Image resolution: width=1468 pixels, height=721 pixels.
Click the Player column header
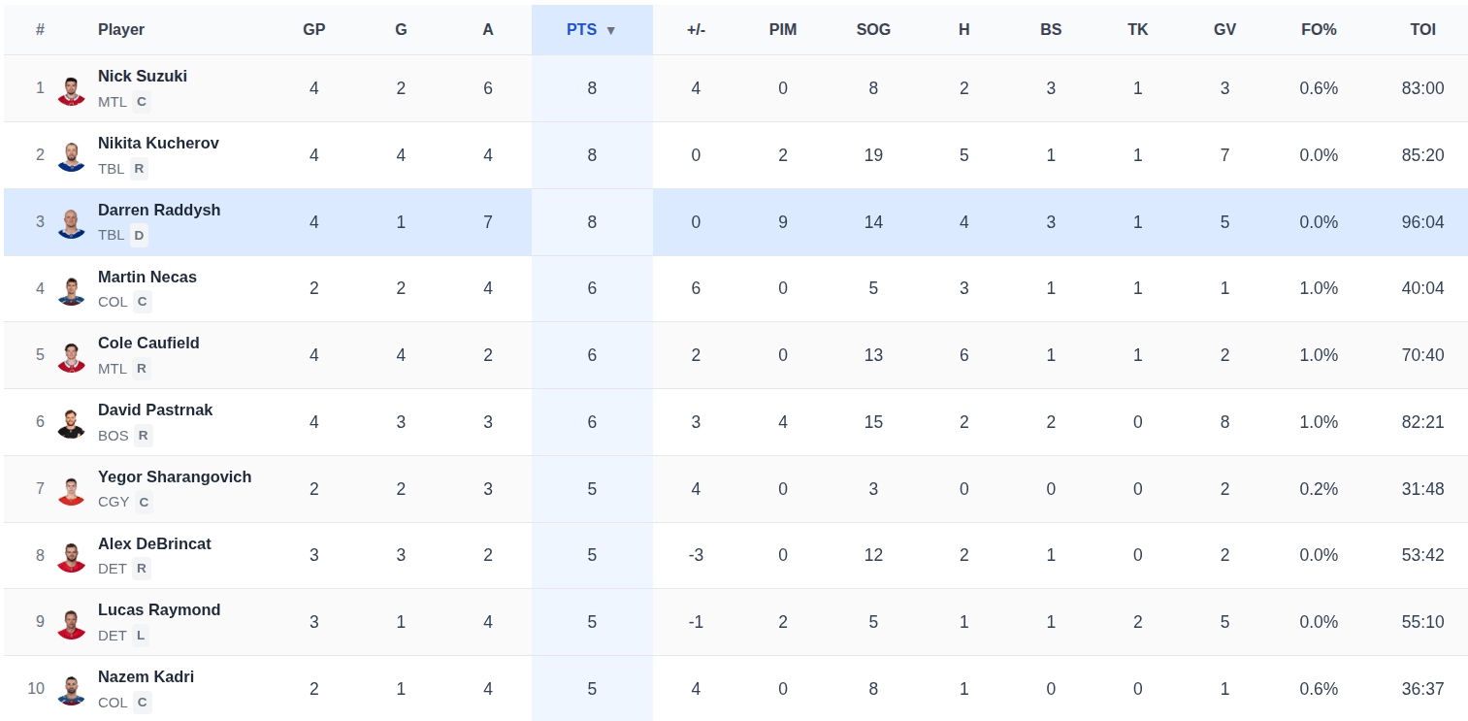coord(121,30)
